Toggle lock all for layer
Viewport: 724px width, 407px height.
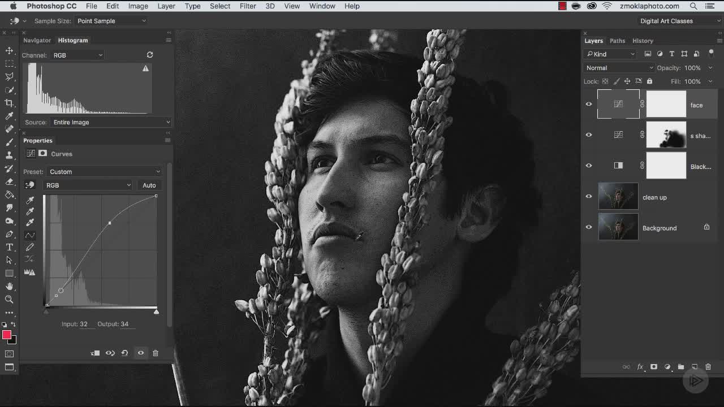click(649, 81)
